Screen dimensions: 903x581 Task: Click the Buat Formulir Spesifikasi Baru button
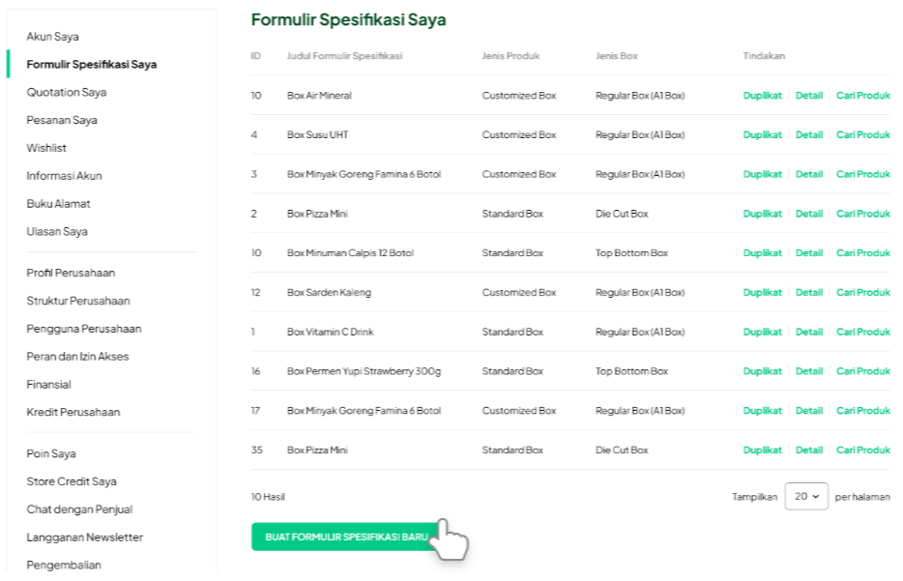click(346, 537)
